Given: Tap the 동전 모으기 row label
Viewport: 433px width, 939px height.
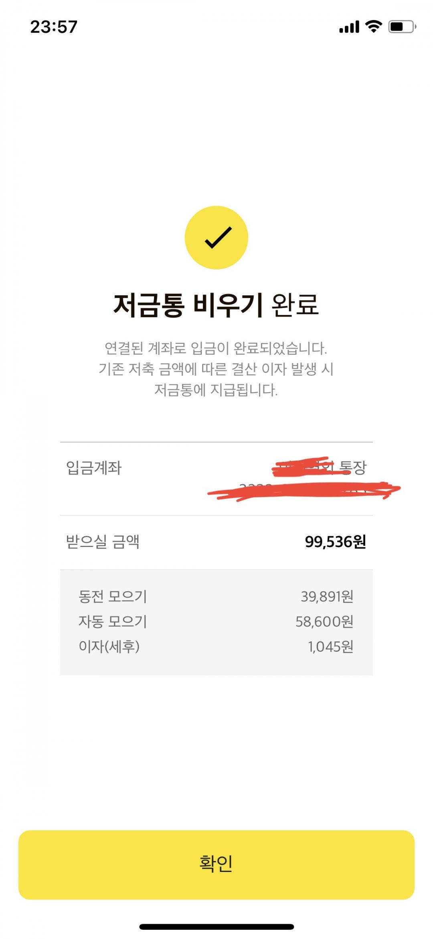Looking at the screenshot, I should (x=113, y=596).
